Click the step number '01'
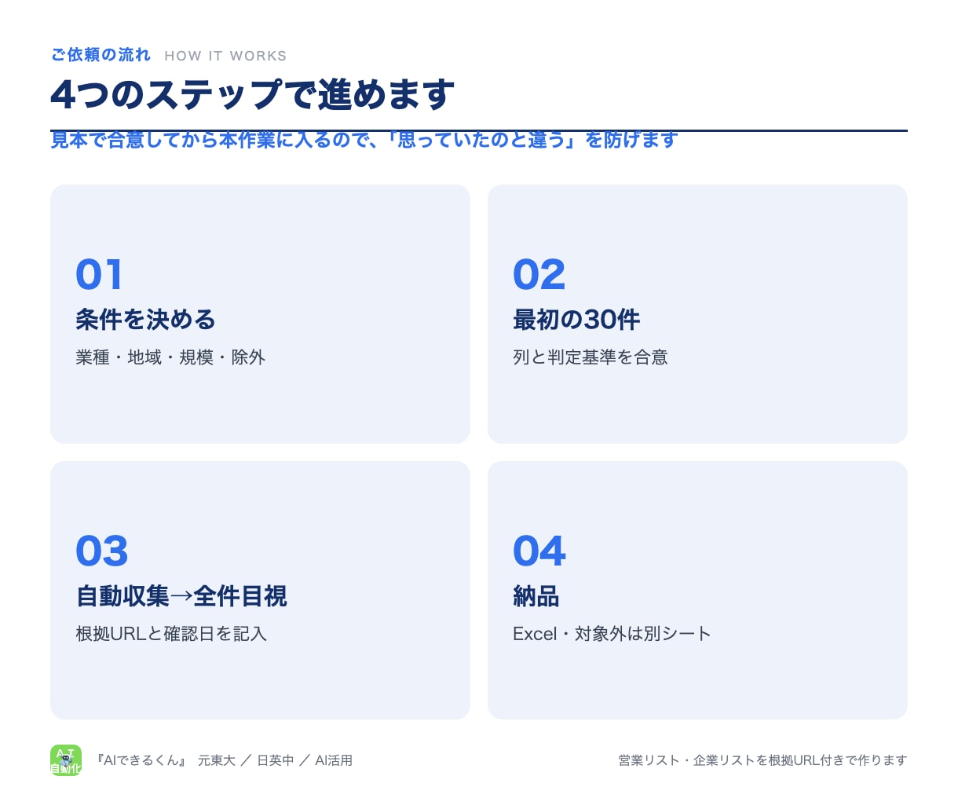The height and width of the screenshot is (798, 958). (99, 275)
